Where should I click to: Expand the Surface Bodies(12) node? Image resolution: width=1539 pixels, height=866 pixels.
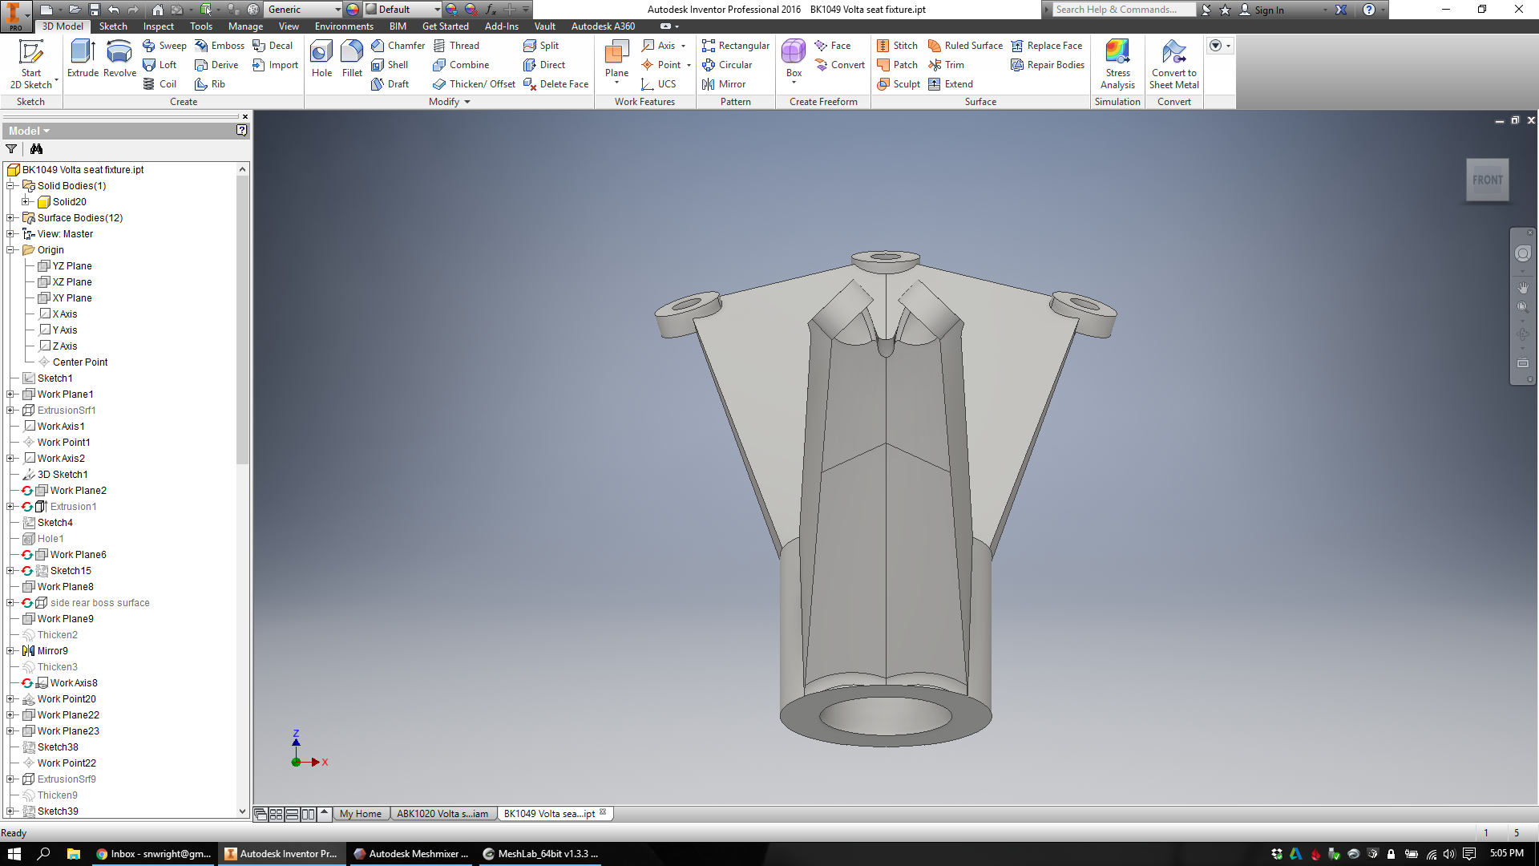point(10,218)
